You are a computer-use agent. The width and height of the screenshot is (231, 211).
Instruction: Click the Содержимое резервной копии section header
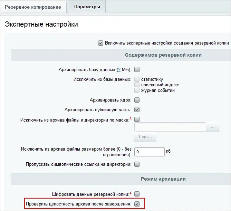tap(163, 55)
